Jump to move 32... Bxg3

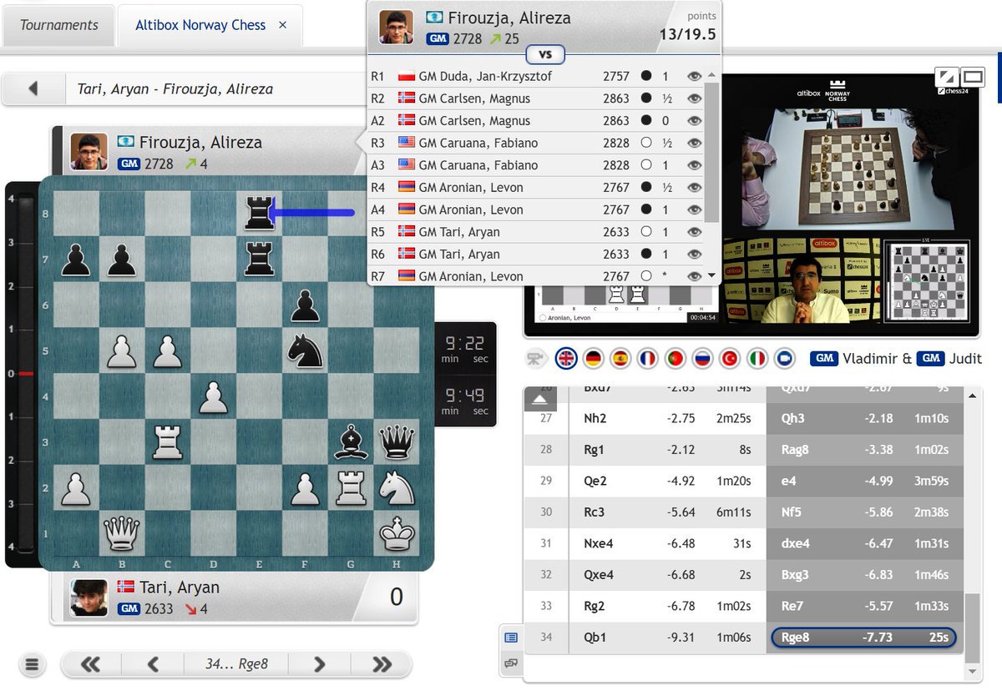point(865,574)
